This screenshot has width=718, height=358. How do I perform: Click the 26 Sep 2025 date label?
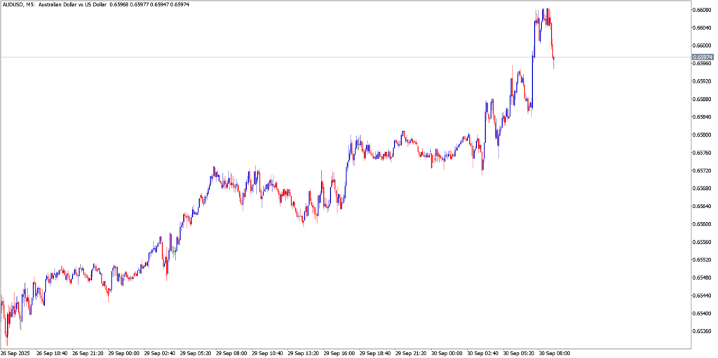(15, 353)
